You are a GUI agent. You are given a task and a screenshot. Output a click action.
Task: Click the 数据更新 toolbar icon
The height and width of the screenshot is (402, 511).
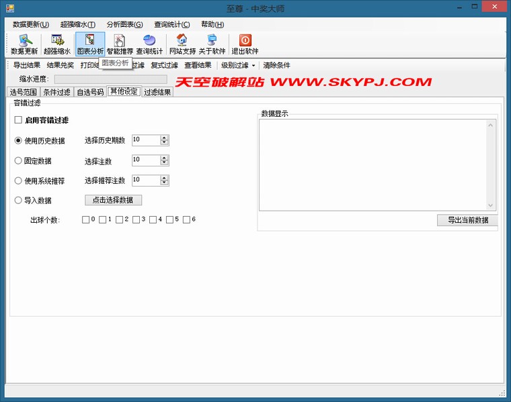pos(24,44)
